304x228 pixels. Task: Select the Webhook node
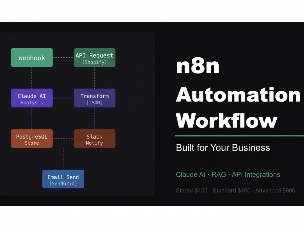click(x=32, y=57)
